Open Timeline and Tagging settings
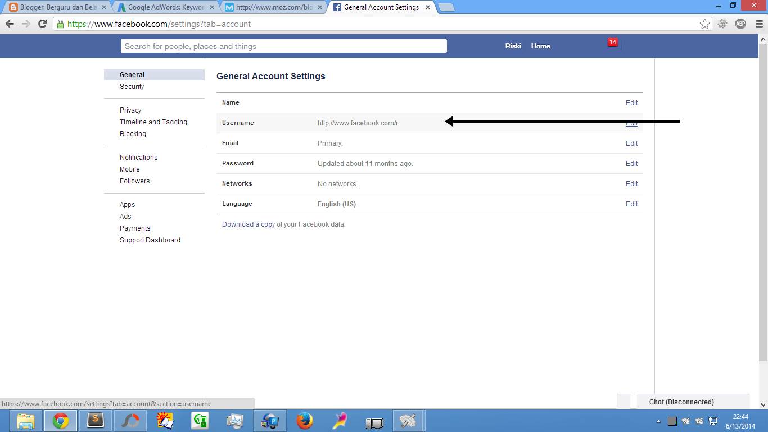 point(153,122)
